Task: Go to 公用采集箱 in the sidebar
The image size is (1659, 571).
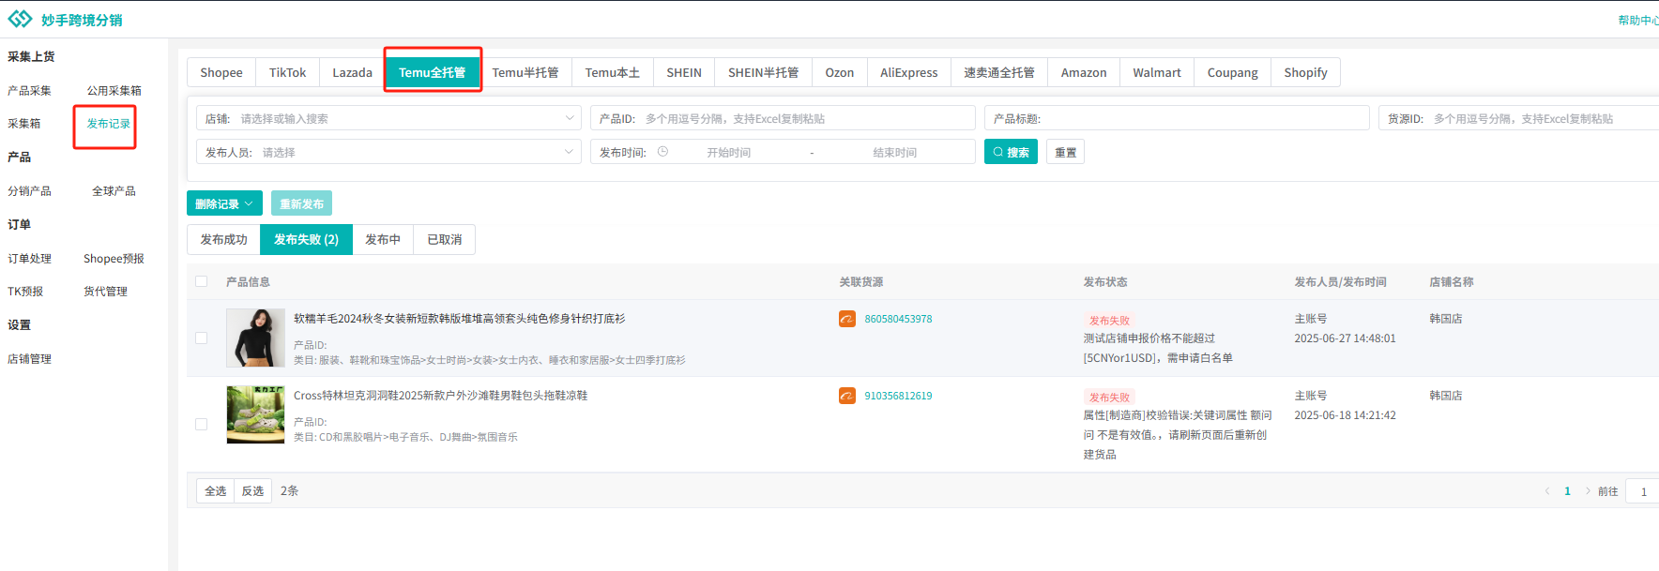Action: coord(114,90)
